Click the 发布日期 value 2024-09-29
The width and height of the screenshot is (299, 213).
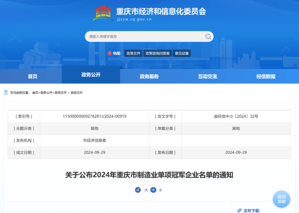pyautogui.click(x=236, y=152)
